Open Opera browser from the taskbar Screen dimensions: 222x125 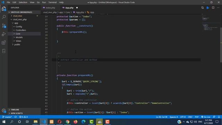[x=59, y=122]
